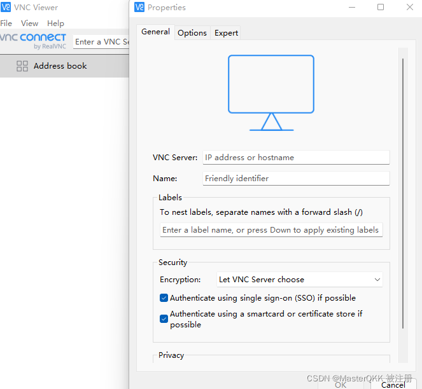
Task: Open the View menu in VNC Viewer
Action: pyautogui.click(x=30, y=24)
